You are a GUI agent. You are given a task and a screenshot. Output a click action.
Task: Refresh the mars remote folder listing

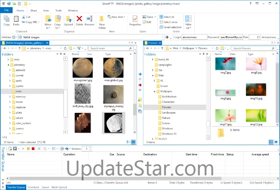[65, 48]
